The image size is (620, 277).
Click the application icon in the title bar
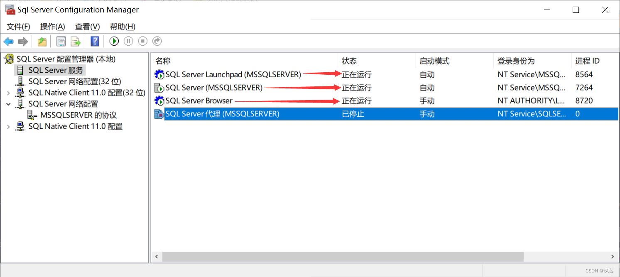[x=10, y=10]
